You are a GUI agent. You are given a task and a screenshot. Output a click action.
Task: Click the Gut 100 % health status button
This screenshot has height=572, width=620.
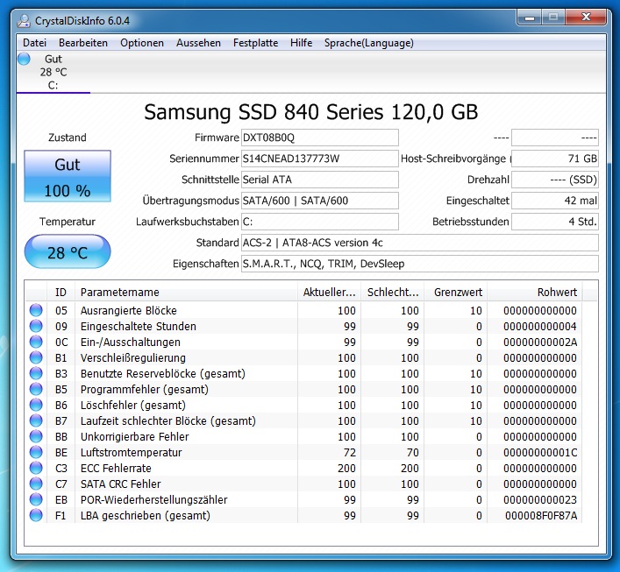(x=68, y=176)
